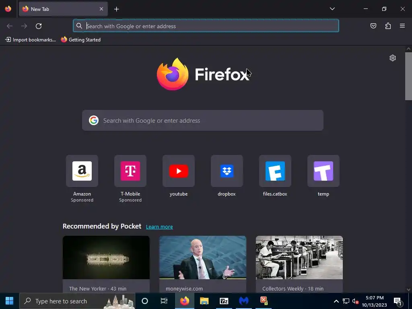
Task: Open Task View on the taskbar
Action: (x=164, y=301)
